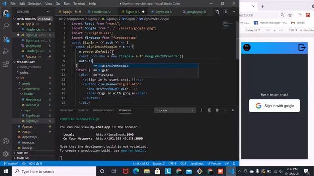Maximize terminal panel with up chevron
Image resolution: width=314 pixels, height=176 pixels.
coord(225,110)
